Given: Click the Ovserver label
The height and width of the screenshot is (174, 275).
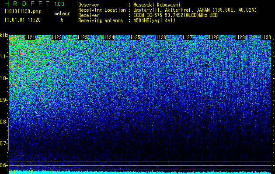Looking at the screenshot, I should [89, 5].
